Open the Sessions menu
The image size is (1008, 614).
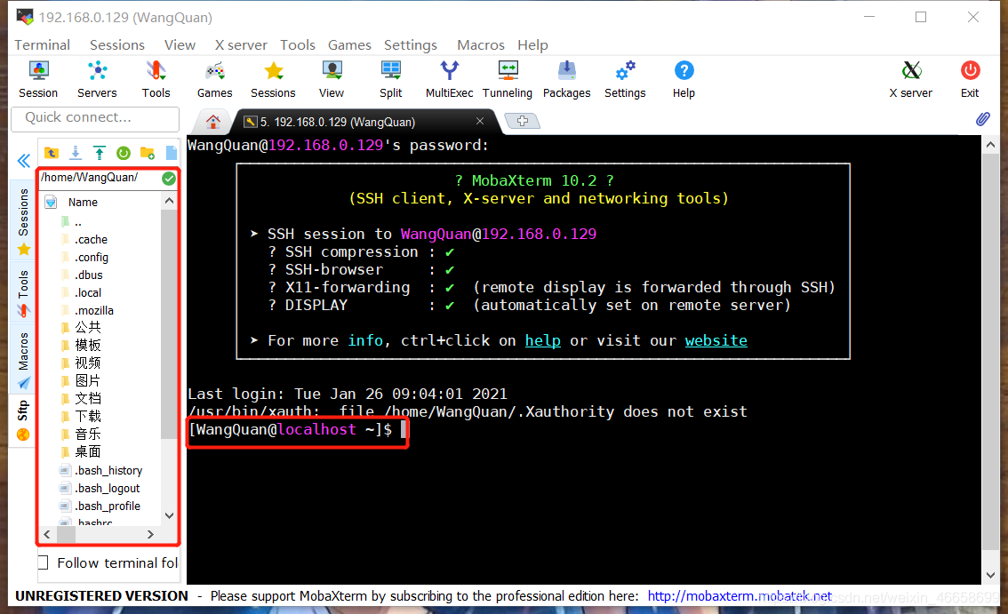(x=117, y=45)
